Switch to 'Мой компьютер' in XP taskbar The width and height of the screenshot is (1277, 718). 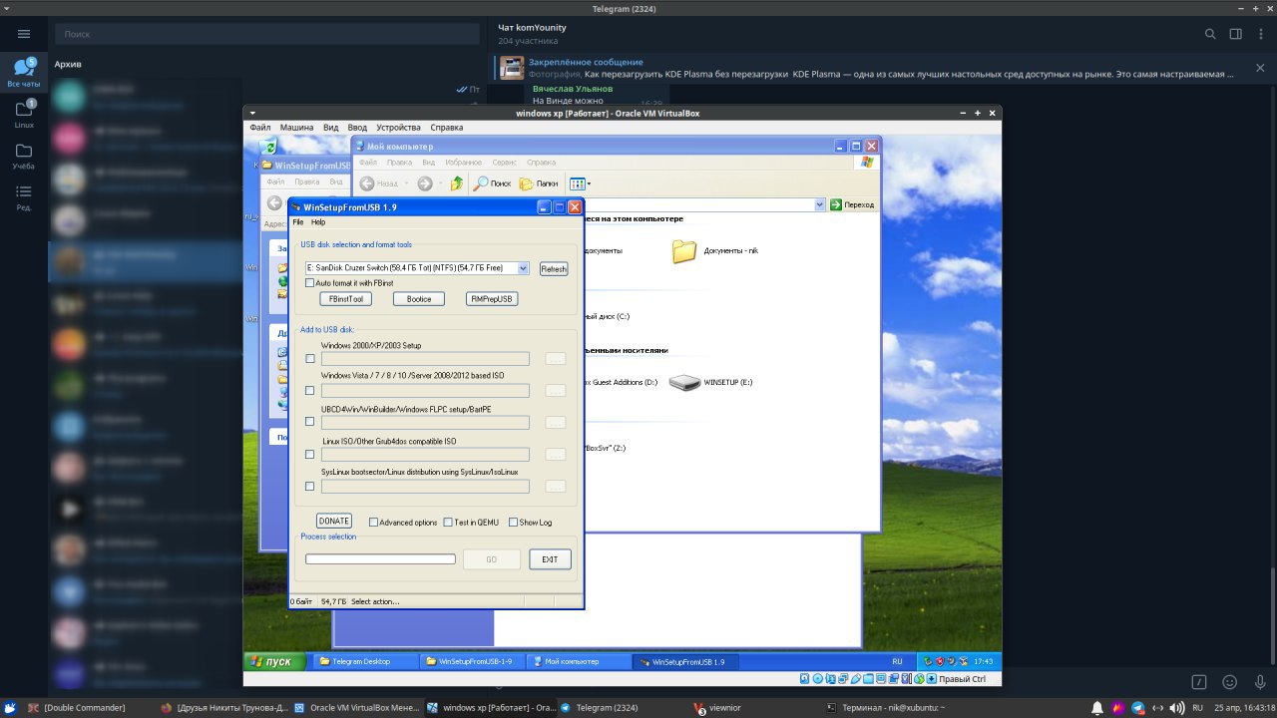(x=578, y=661)
